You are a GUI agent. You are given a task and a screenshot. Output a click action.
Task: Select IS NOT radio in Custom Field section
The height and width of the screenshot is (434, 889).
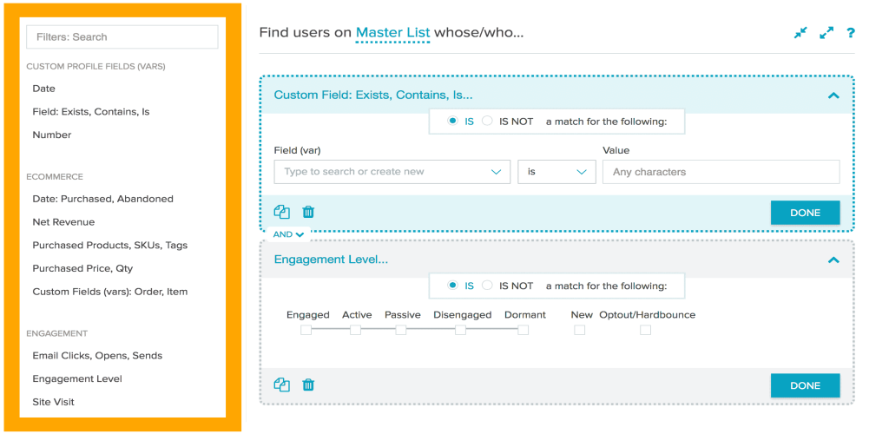(x=487, y=122)
